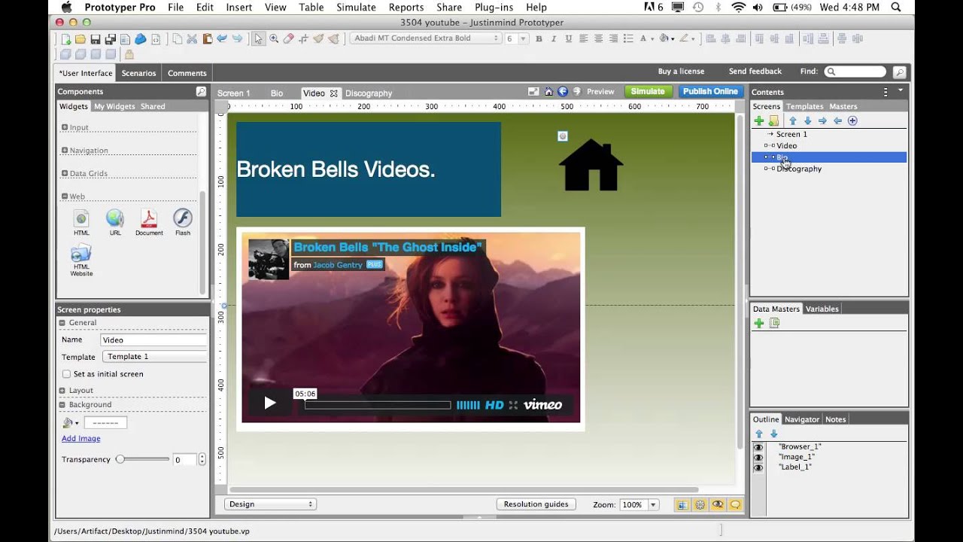Screen dimensions: 963x542
Task: Click the home icon in canvas toolbar
Action: click(548, 92)
